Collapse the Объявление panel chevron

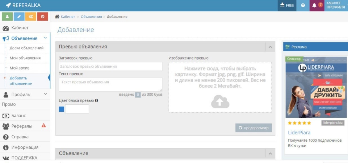pyautogui.click(x=270, y=153)
